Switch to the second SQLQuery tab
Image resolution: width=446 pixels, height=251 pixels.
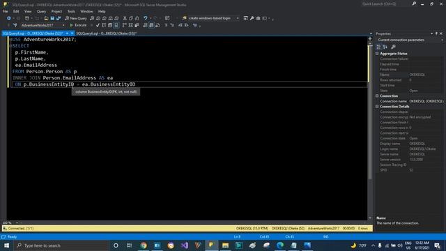(x=107, y=33)
